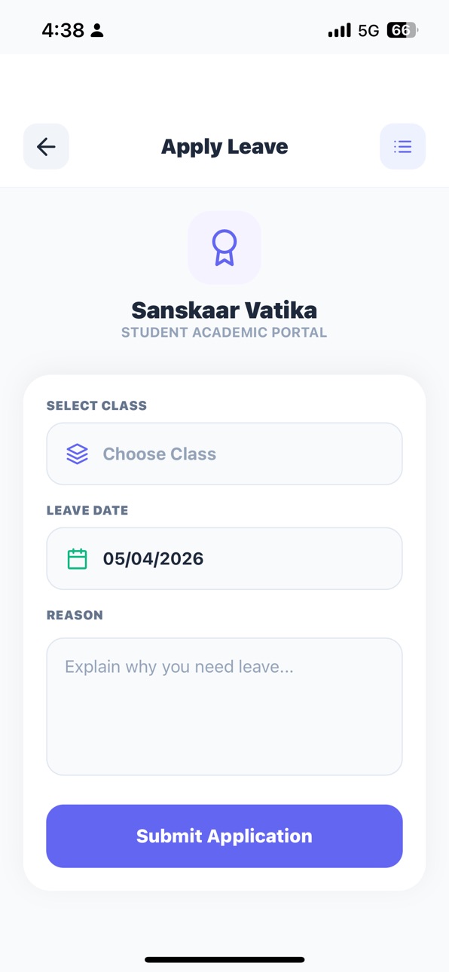This screenshot has width=449, height=972.
Task: Tap the Reason label
Action: pos(75,615)
